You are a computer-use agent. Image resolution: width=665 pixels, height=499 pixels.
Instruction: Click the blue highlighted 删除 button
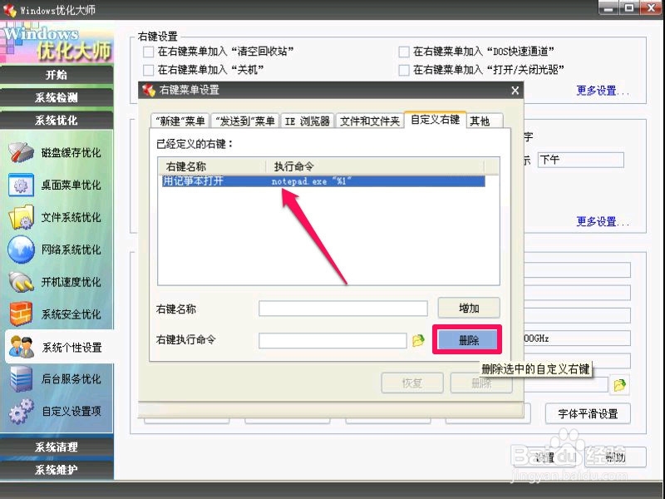(468, 340)
